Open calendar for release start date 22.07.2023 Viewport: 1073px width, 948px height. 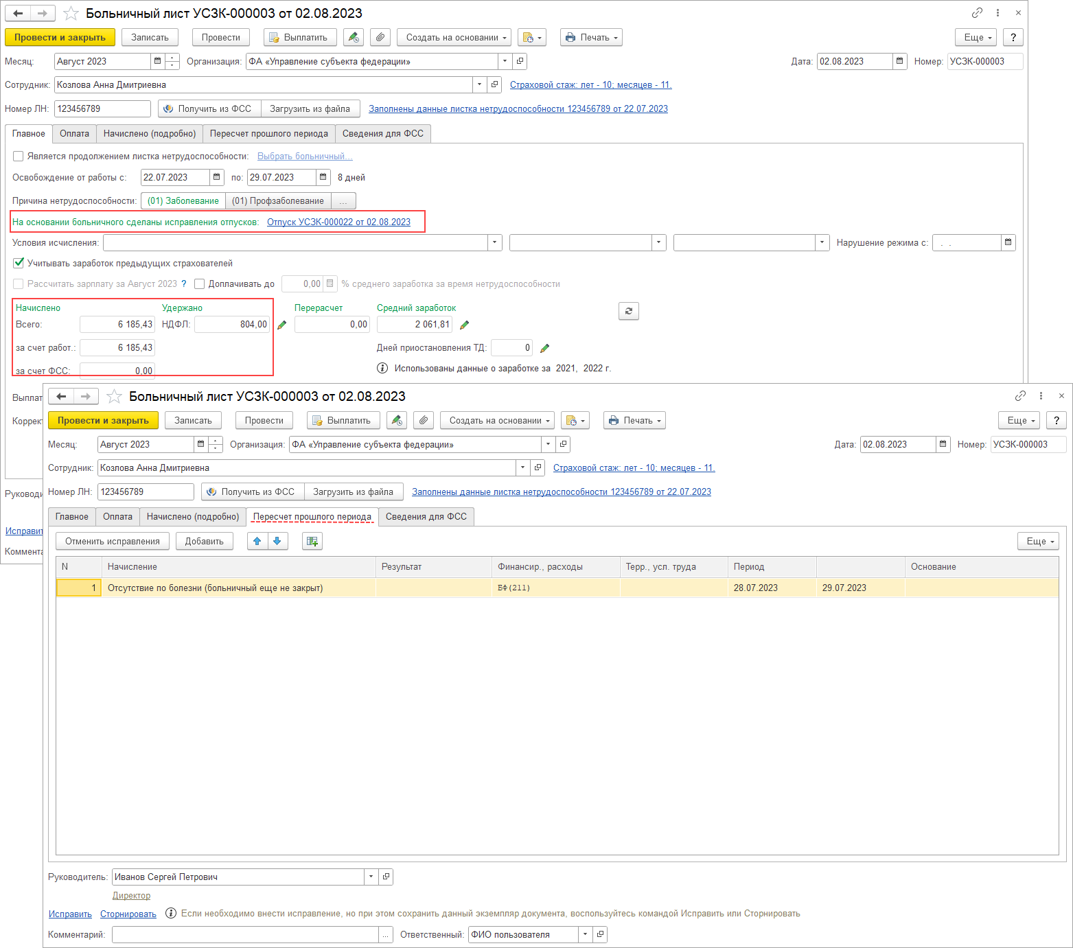(x=217, y=177)
